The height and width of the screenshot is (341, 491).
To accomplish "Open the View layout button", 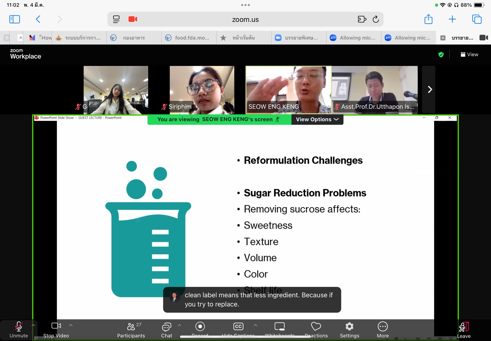I will coord(469,55).
